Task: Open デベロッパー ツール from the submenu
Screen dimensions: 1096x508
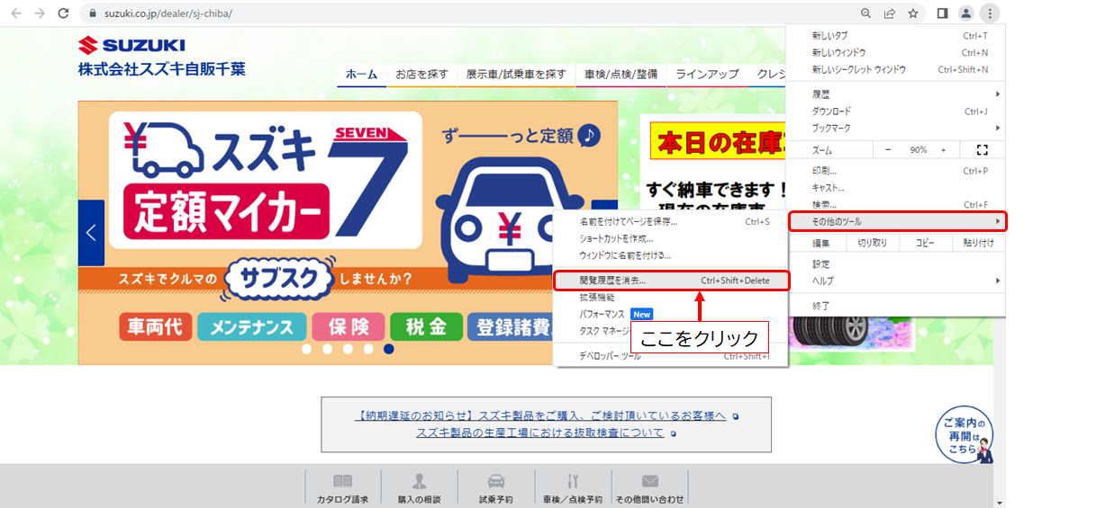Action: (x=671, y=356)
